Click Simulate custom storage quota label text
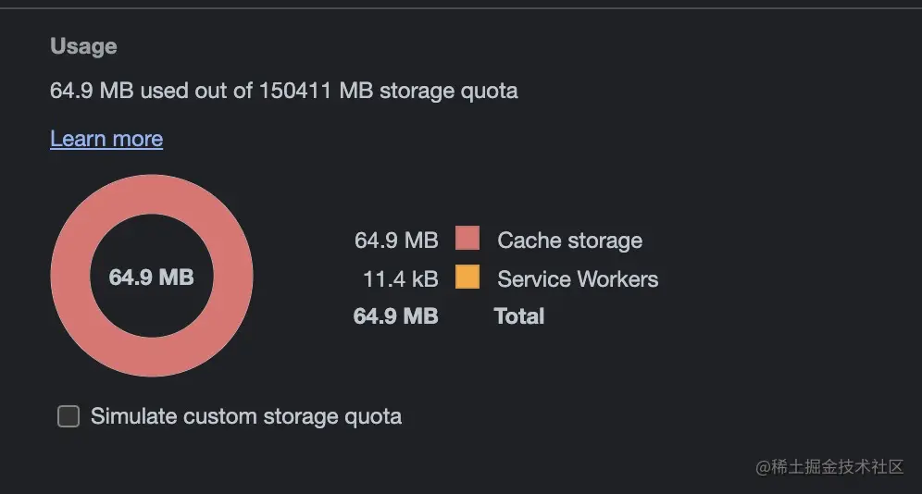 [246, 416]
